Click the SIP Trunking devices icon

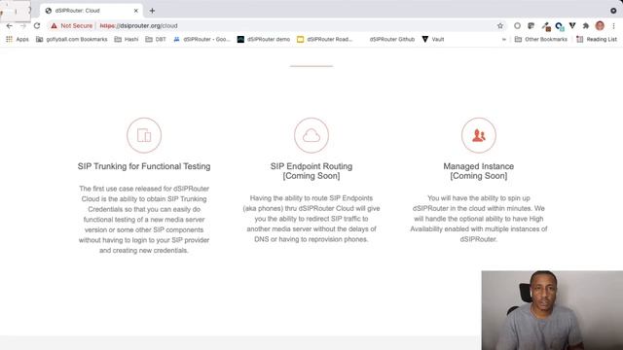[x=144, y=135]
